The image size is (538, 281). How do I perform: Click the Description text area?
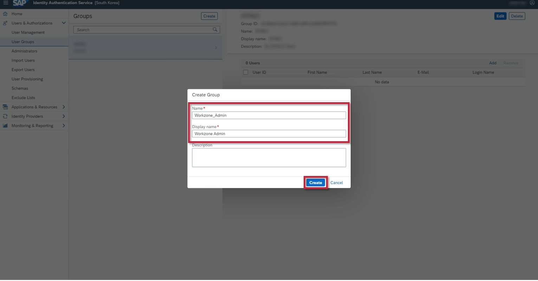pos(269,157)
